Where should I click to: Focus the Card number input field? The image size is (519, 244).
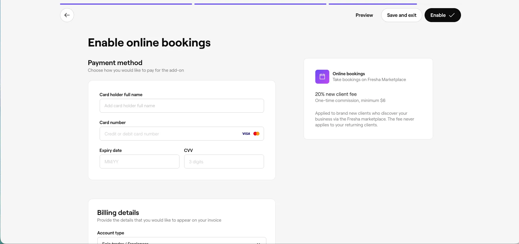(x=182, y=134)
